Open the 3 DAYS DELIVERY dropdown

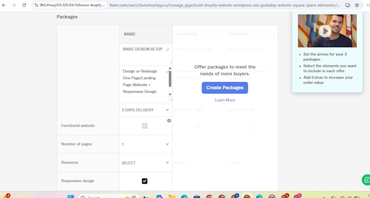point(146,110)
